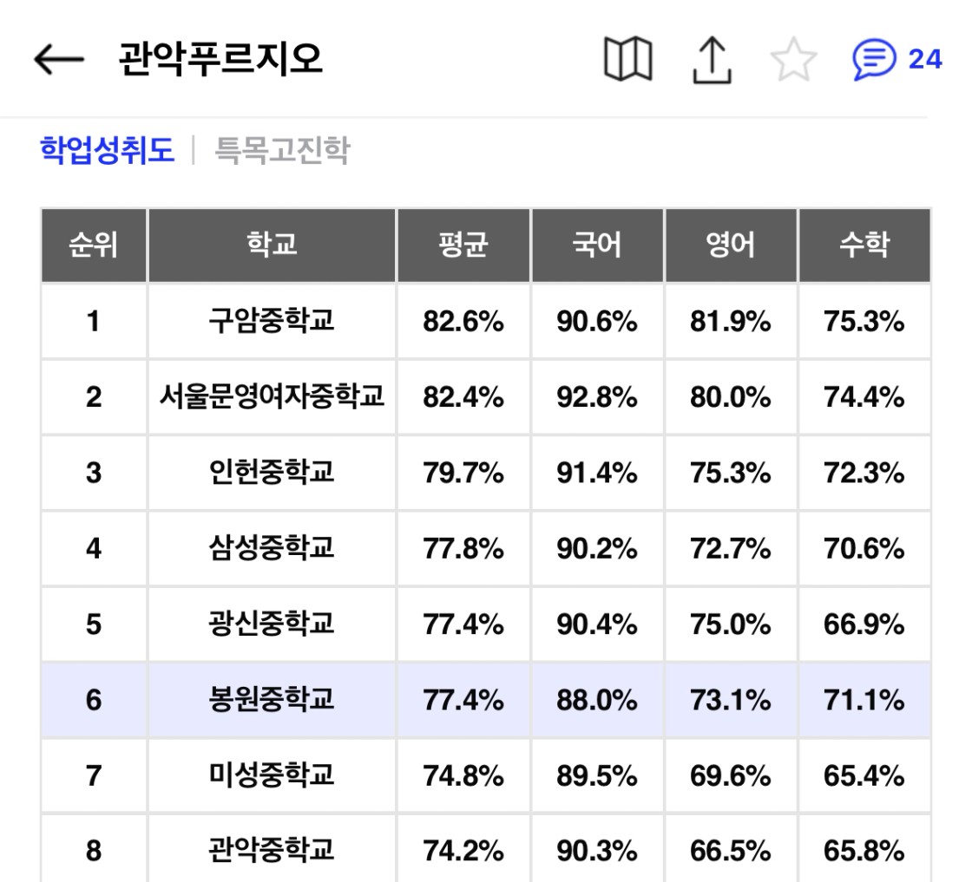Open 관악중학교 school entry
Viewport: 972px width, 882px height.
[272, 850]
